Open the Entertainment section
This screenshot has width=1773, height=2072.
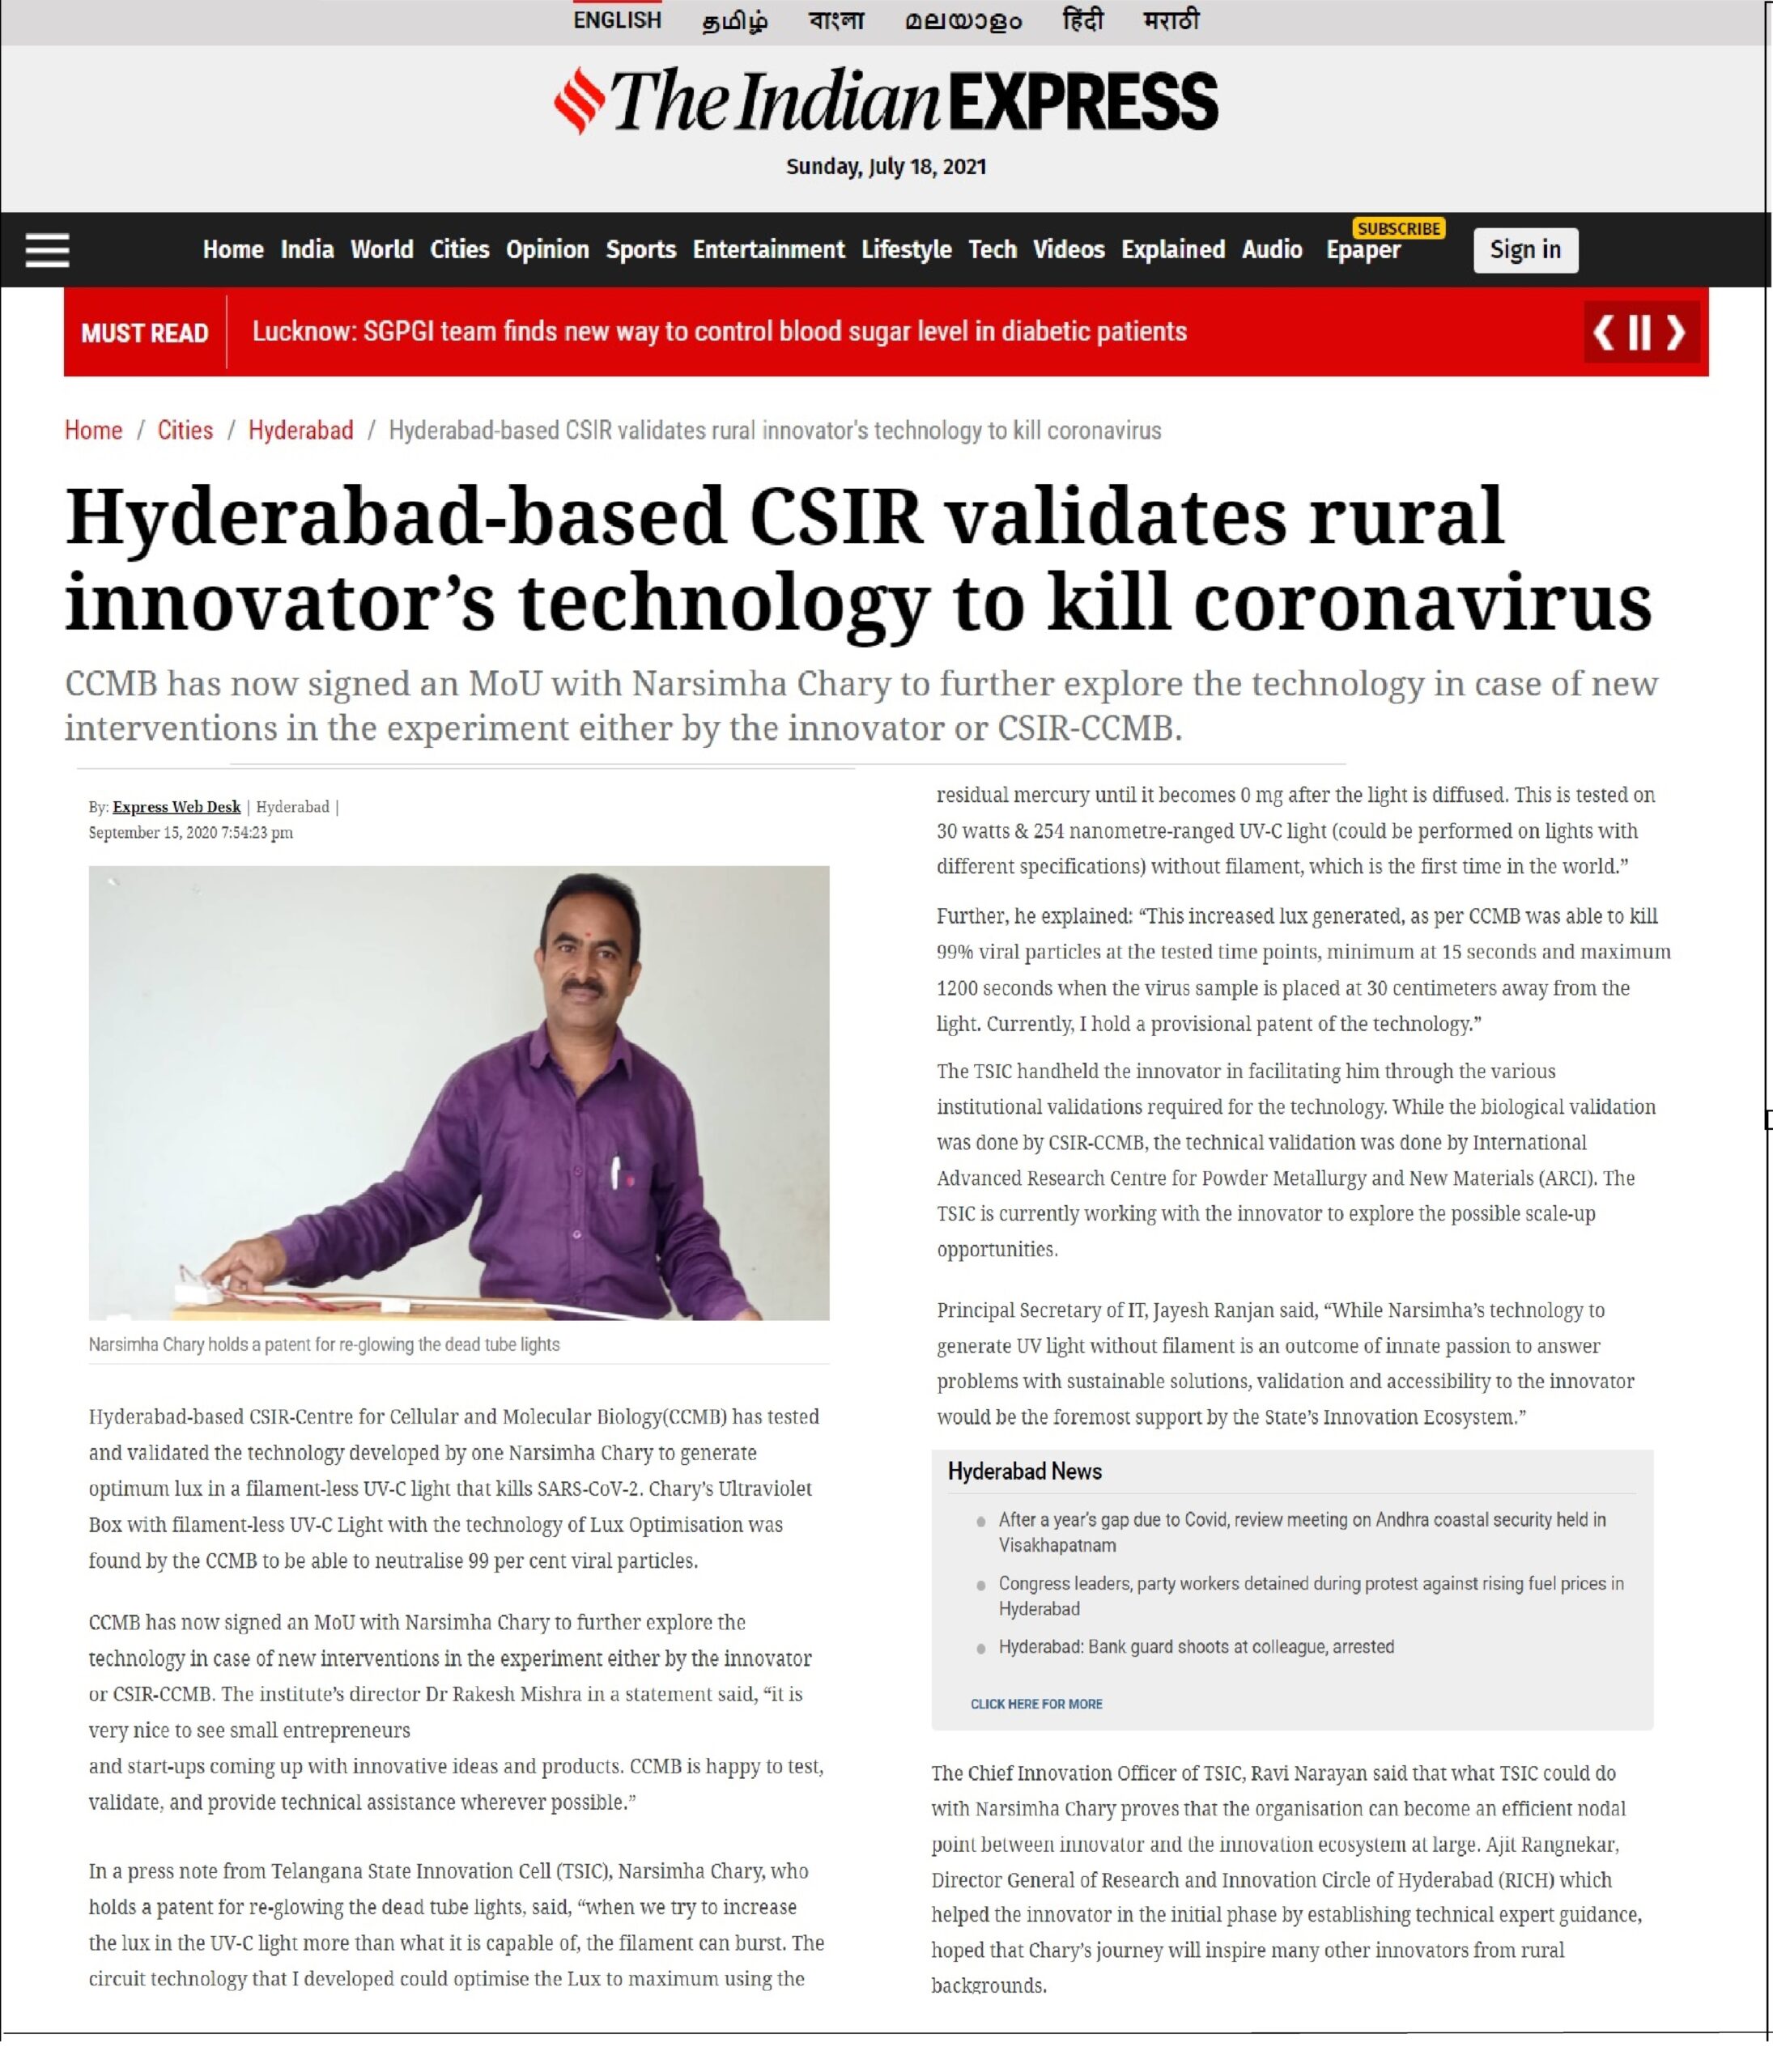(x=768, y=249)
